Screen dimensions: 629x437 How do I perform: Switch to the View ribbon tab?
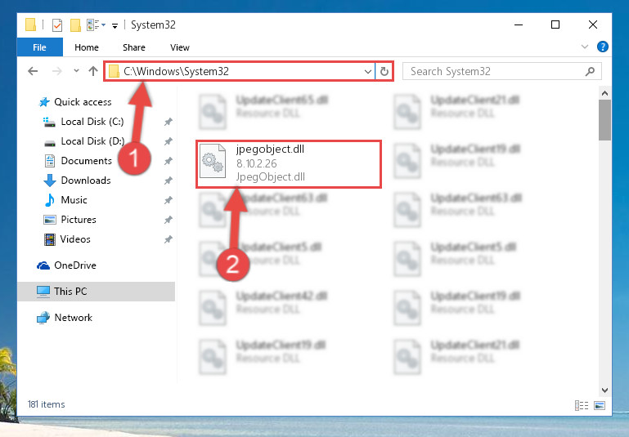point(180,47)
